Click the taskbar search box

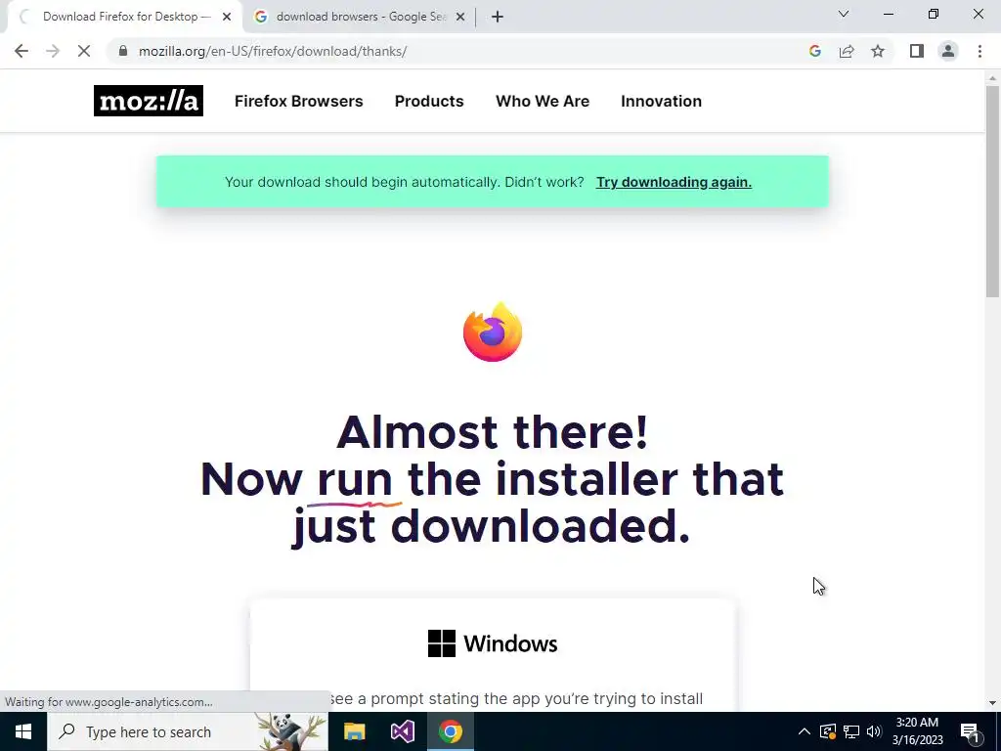(x=188, y=731)
